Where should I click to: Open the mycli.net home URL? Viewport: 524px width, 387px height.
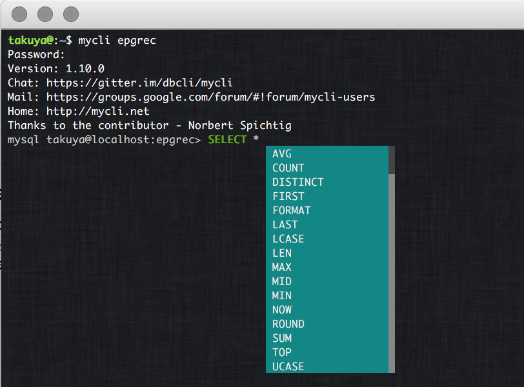(97, 111)
